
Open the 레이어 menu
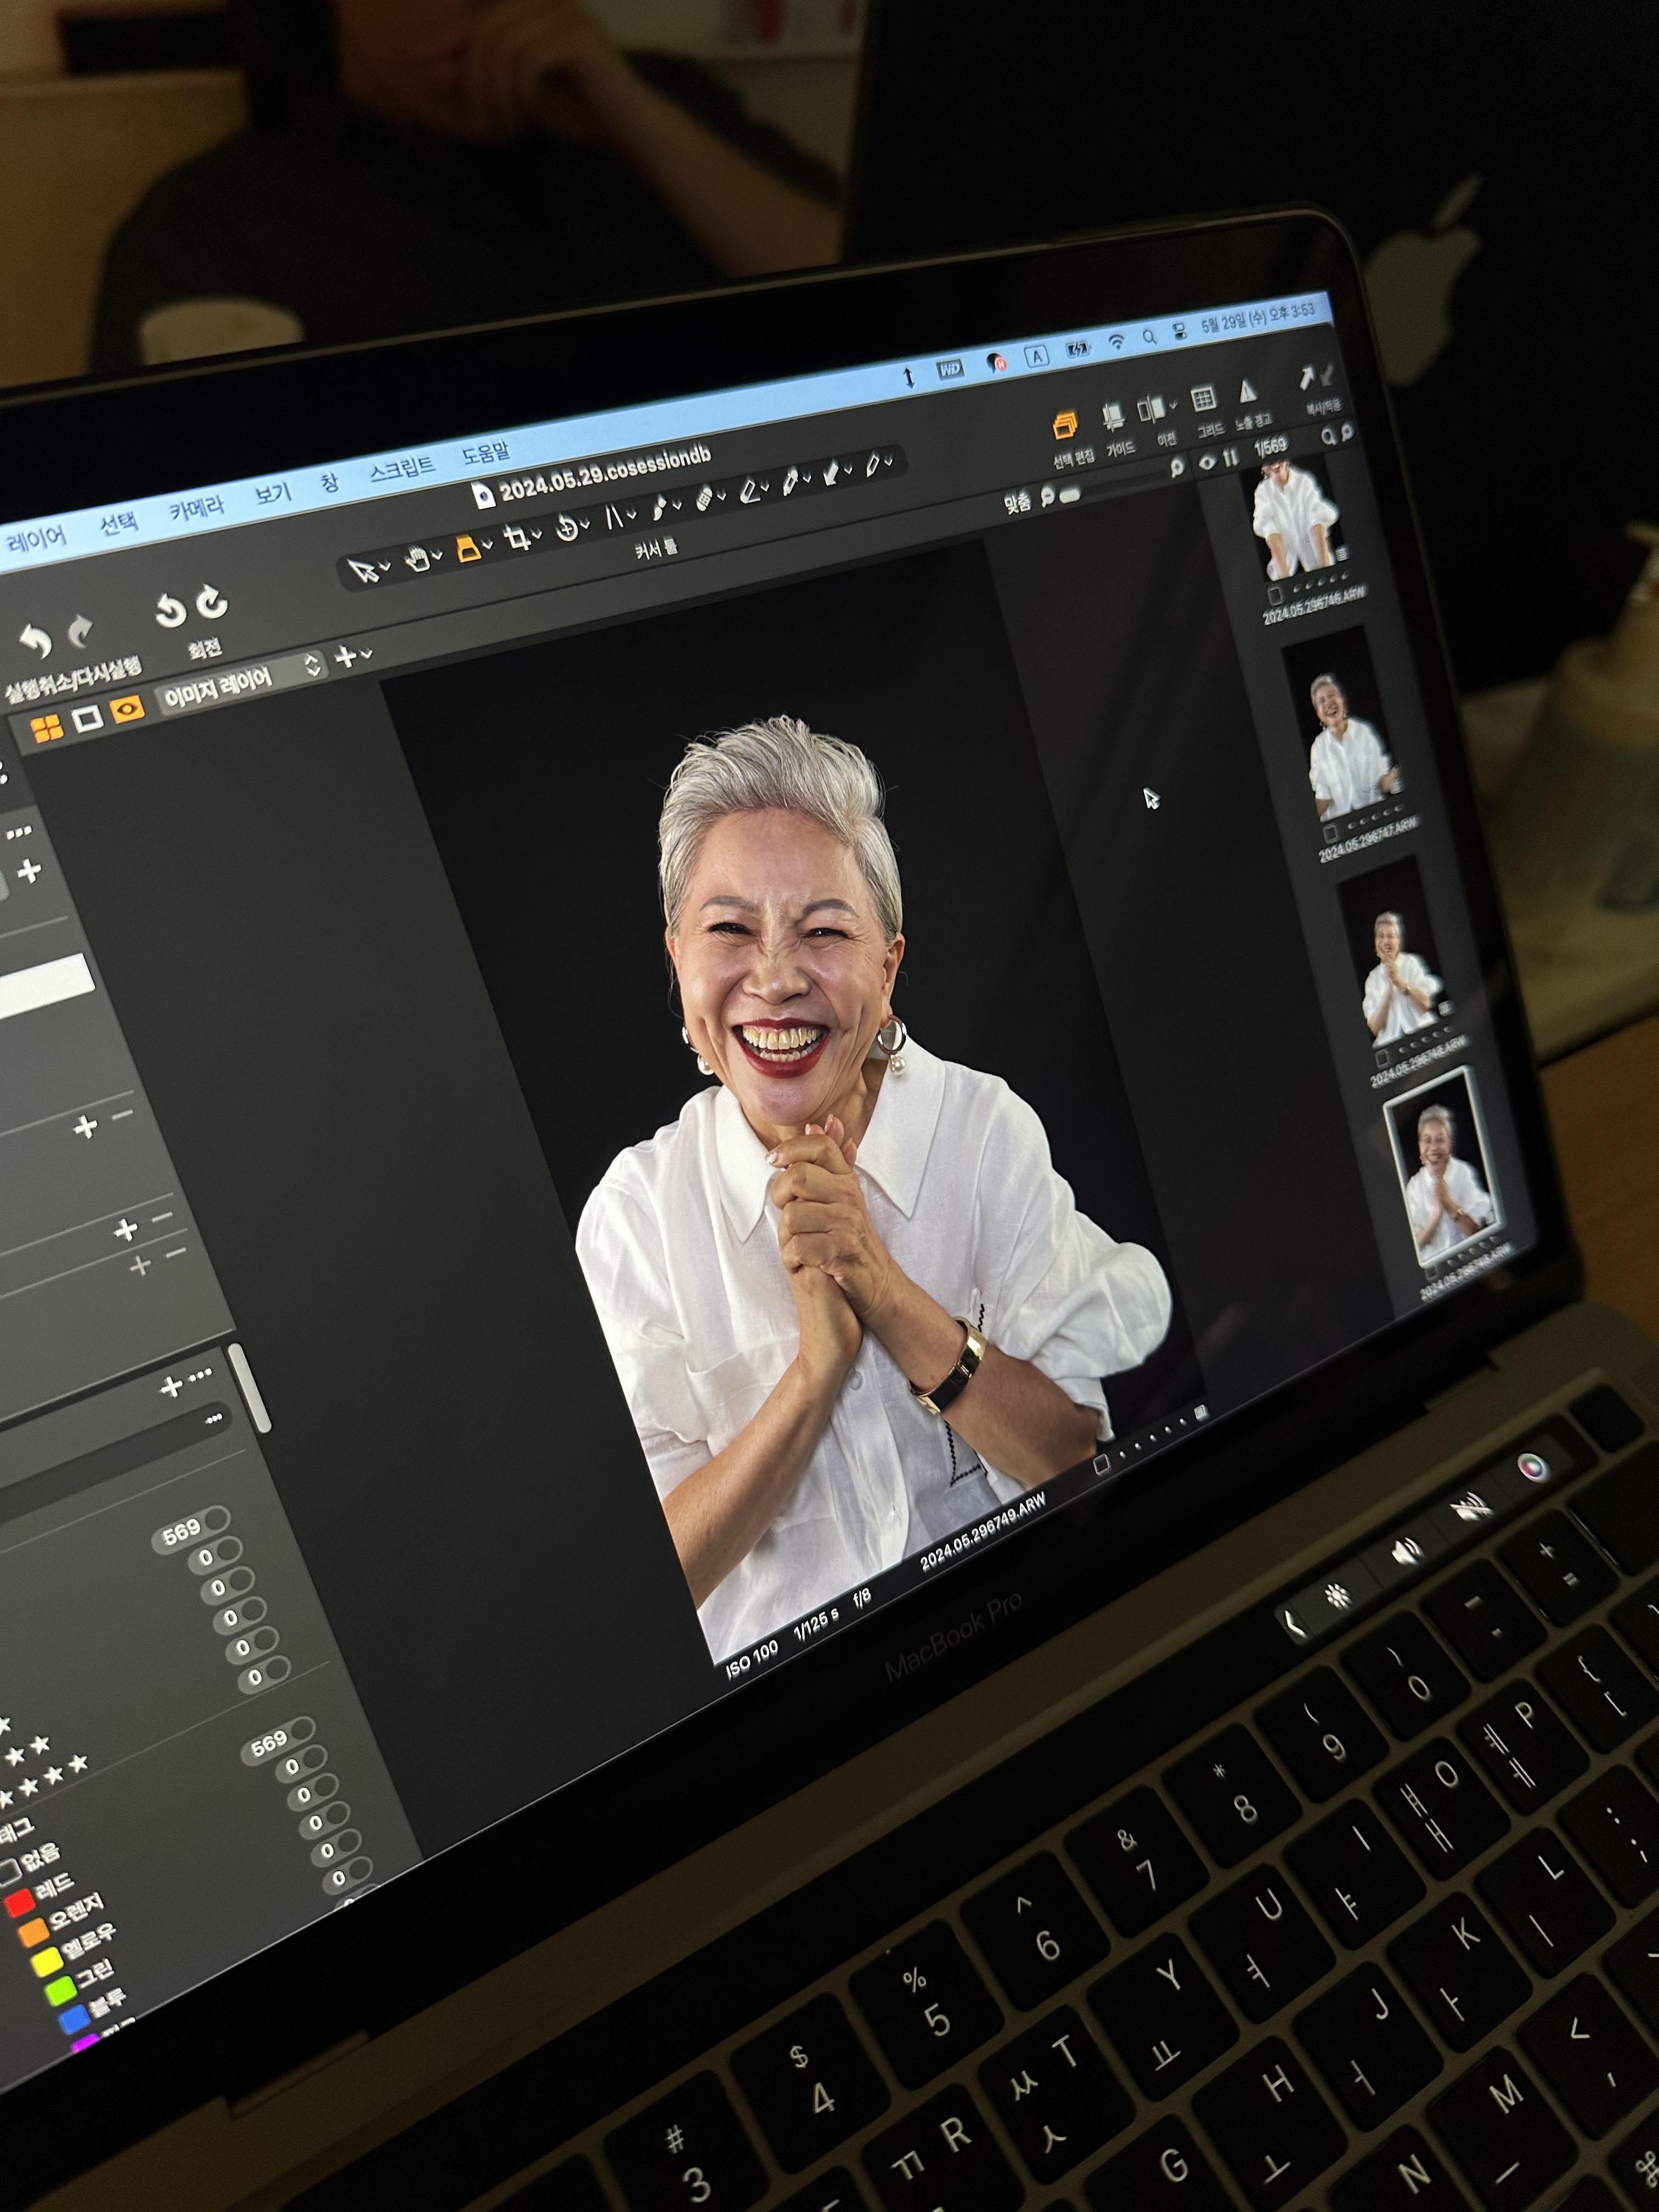click(x=36, y=540)
